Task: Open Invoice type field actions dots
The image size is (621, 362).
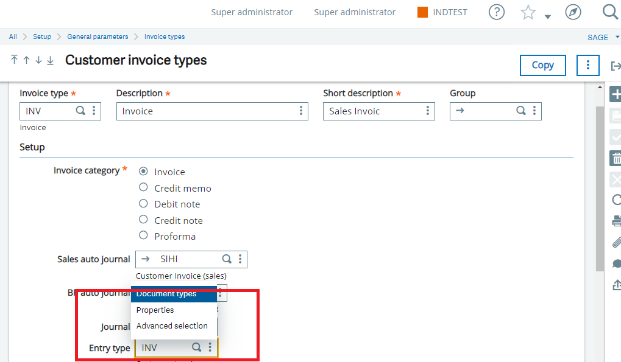Action: [94, 111]
